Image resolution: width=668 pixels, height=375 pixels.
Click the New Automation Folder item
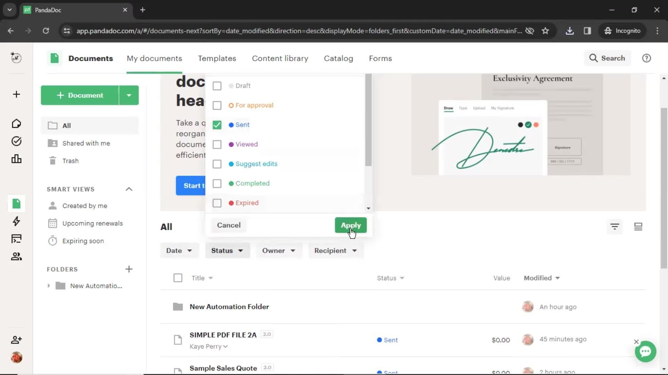point(229,306)
